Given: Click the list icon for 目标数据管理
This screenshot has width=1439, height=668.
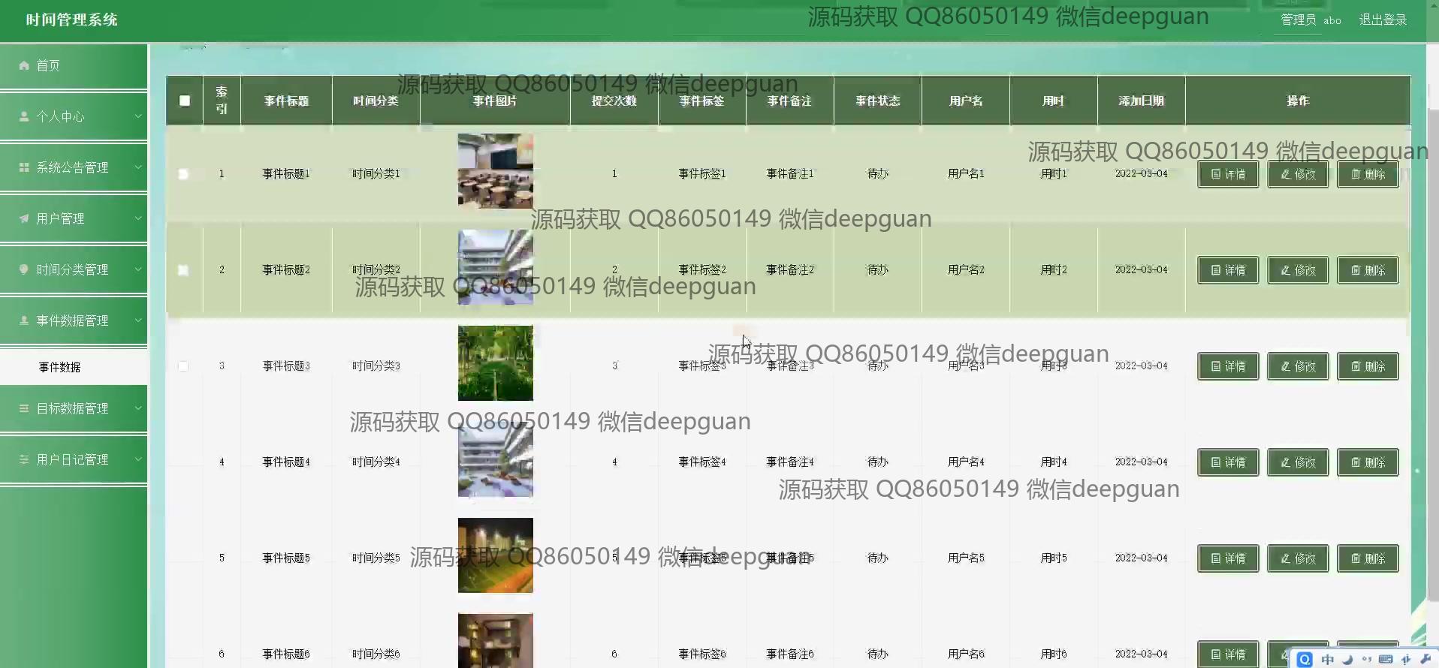Looking at the screenshot, I should pos(24,409).
